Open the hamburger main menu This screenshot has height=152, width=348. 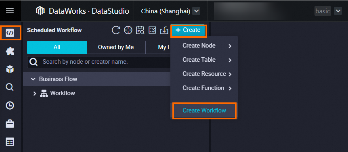point(10,10)
